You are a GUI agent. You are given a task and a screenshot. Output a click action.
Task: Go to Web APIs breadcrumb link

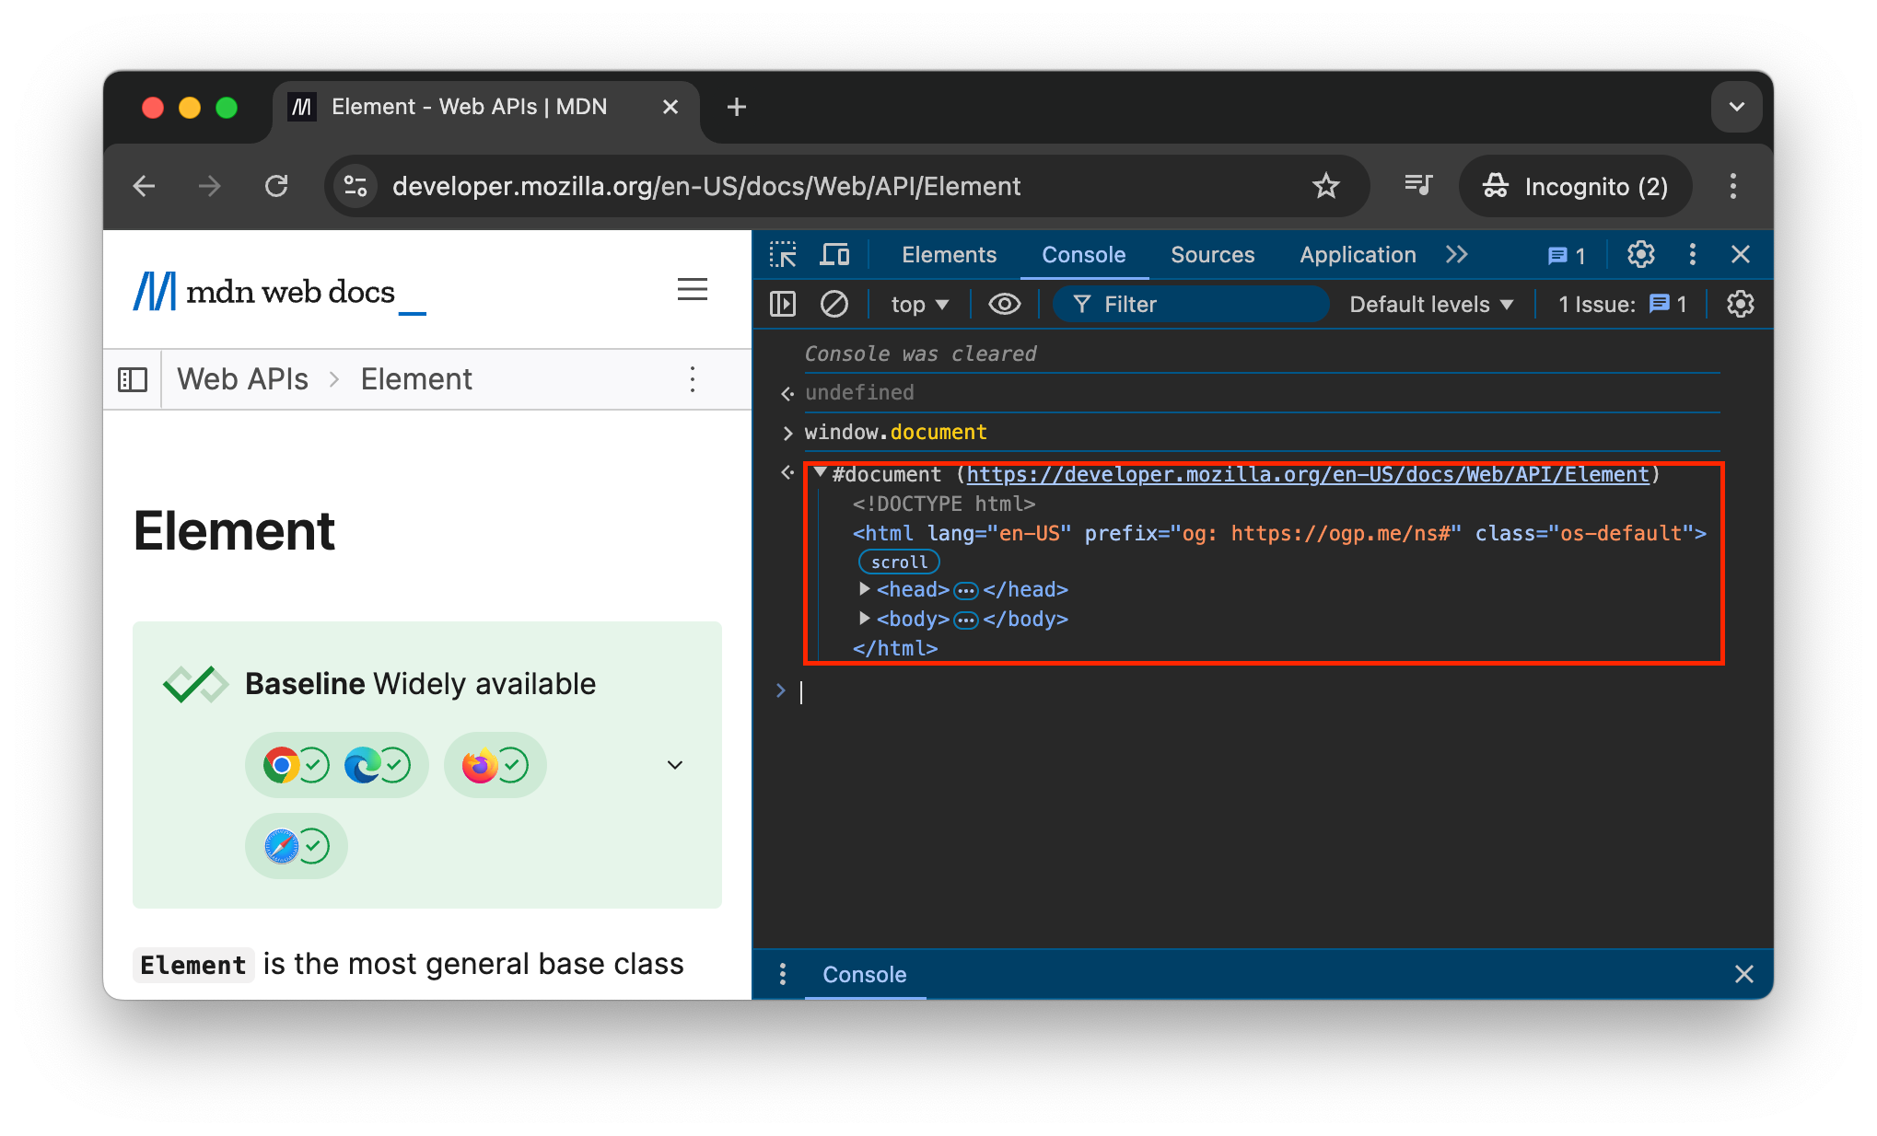243,379
